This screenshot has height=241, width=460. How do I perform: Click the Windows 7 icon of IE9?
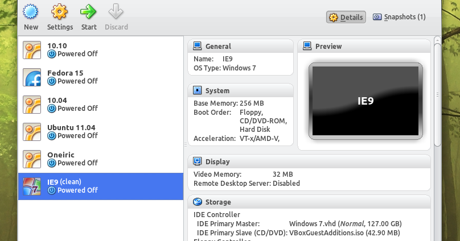point(32,186)
